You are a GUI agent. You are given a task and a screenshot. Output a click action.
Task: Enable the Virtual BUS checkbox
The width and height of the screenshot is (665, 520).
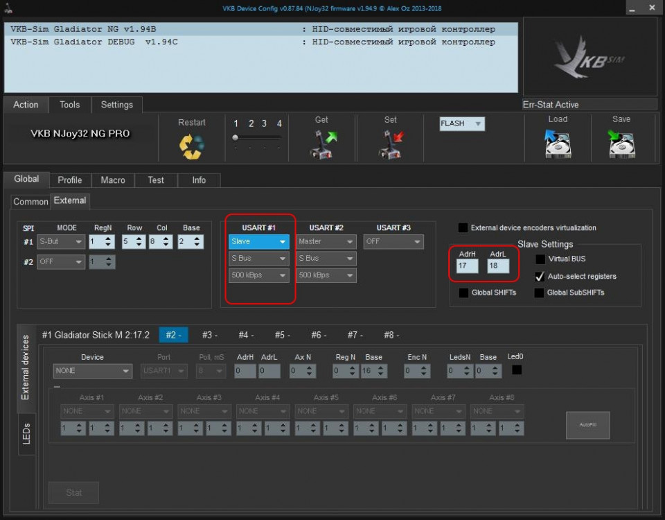[x=540, y=259]
